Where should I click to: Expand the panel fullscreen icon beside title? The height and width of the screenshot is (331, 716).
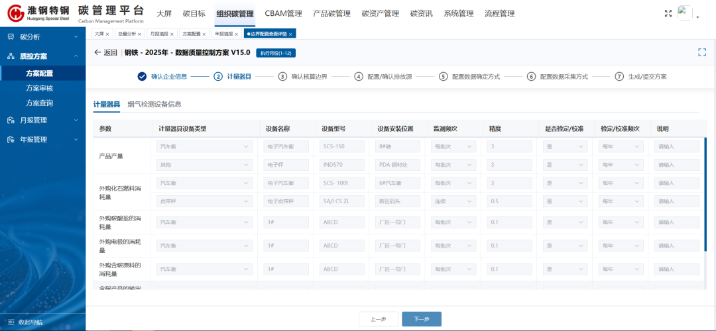click(702, 52)
